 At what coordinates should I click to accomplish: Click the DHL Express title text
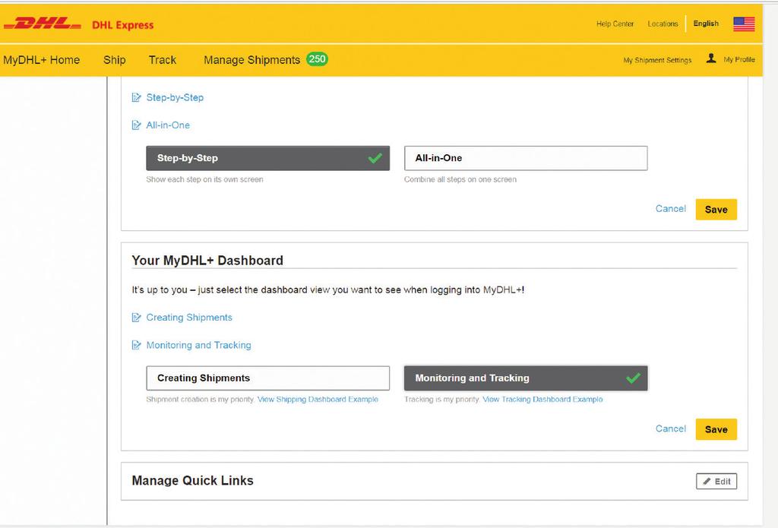click(x=122, y=25)
